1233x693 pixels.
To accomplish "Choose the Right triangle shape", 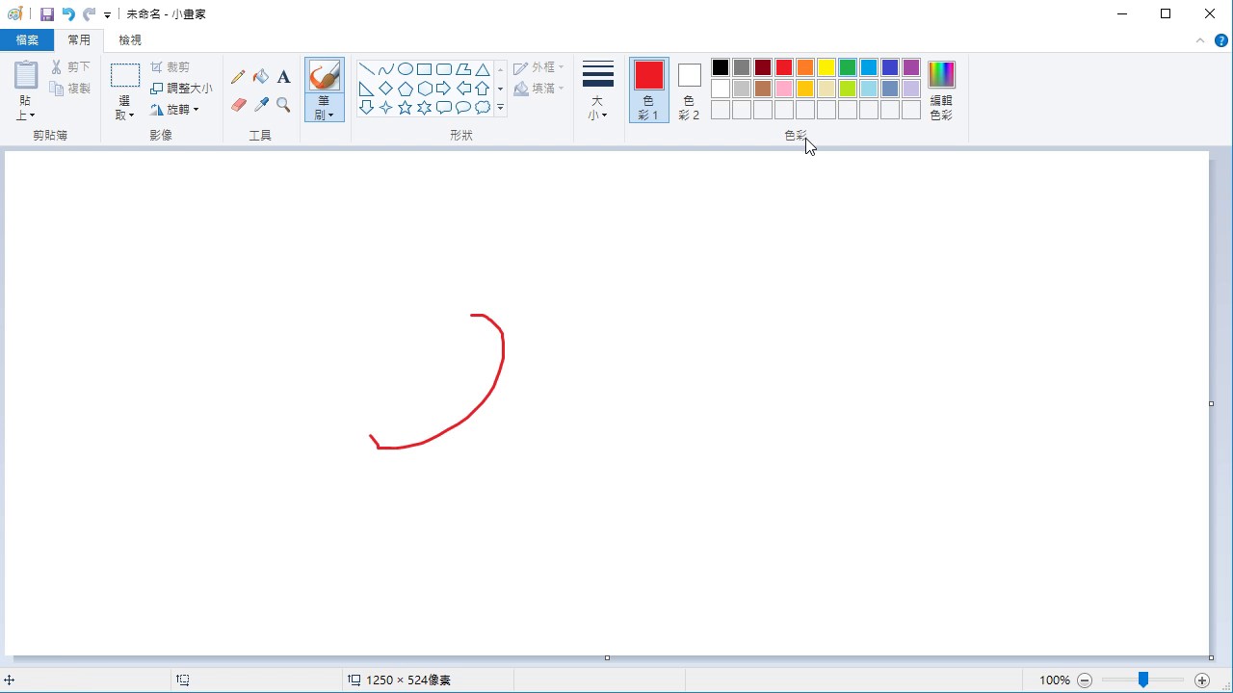I will (367, 89).
